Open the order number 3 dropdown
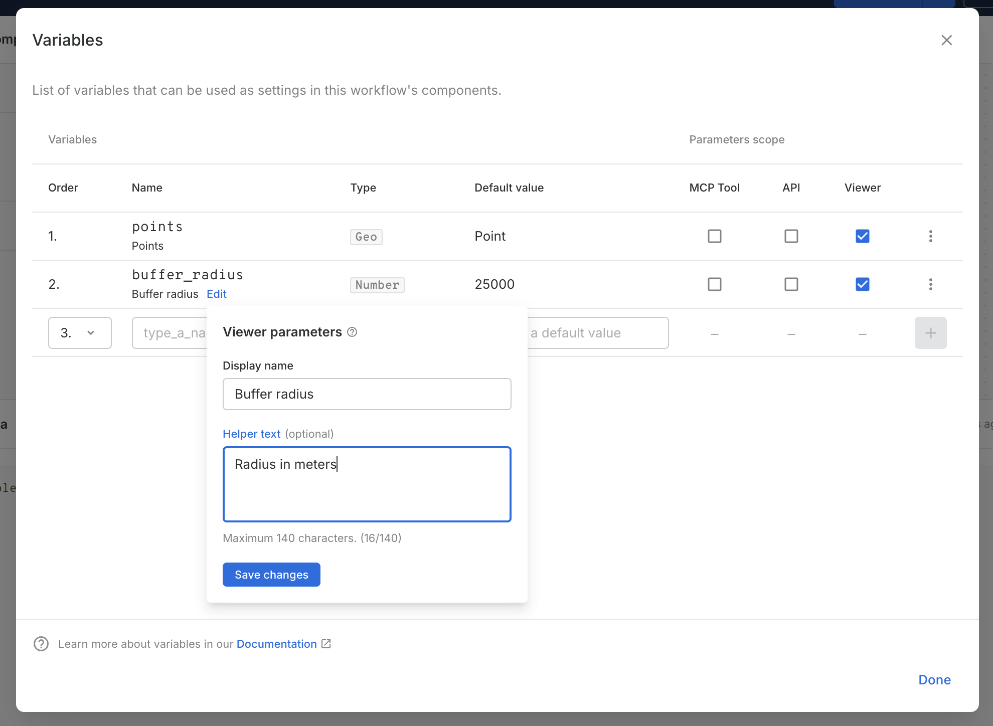 pos(80,333)
